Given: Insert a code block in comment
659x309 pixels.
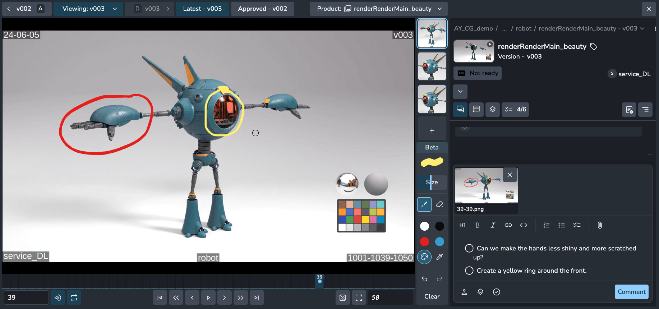Looking at the screenshot, I should (524, 225).
